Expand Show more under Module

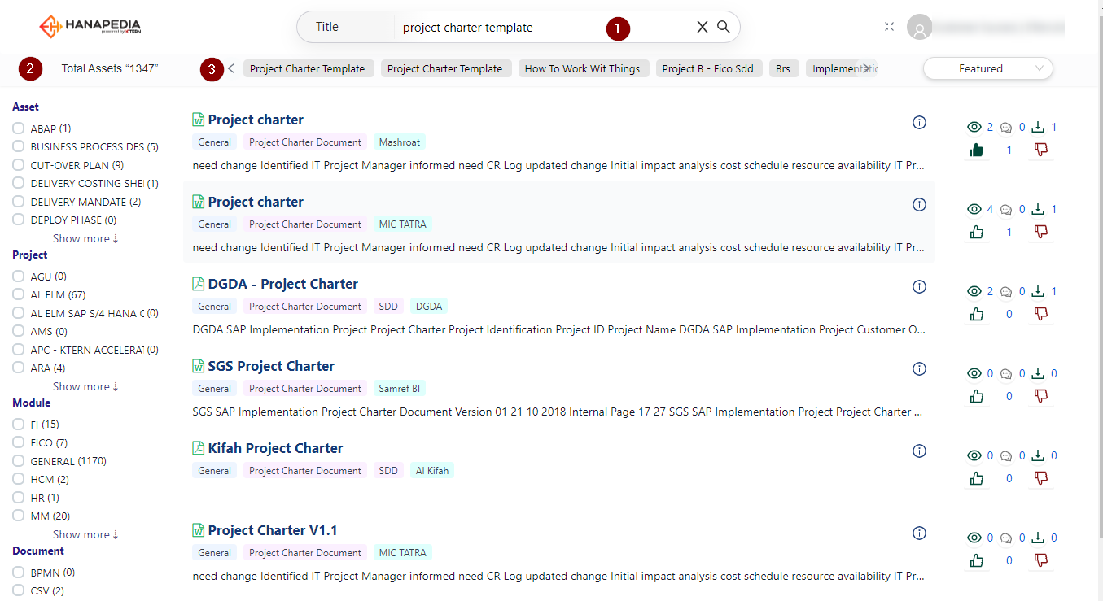85,534
